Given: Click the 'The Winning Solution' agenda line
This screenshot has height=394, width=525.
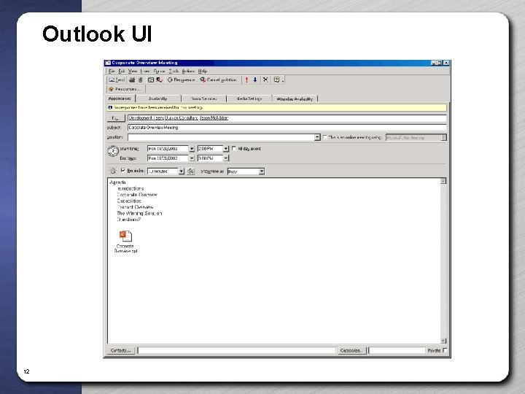Looking at the screenshot, I should click(x=139, y=213).
